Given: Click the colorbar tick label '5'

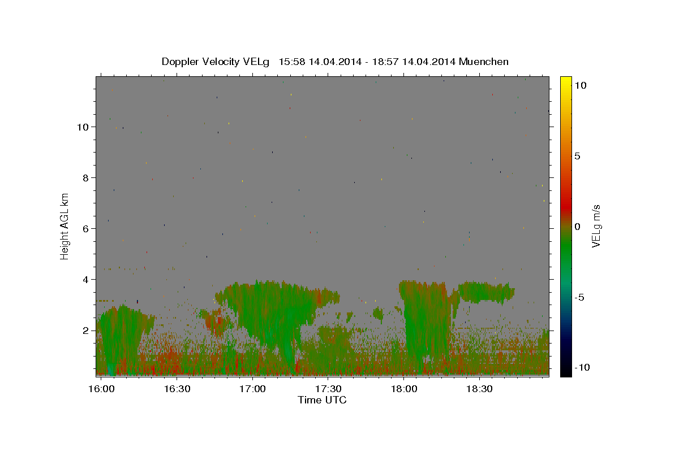Looking at the screenshot, I should point(577,156).
